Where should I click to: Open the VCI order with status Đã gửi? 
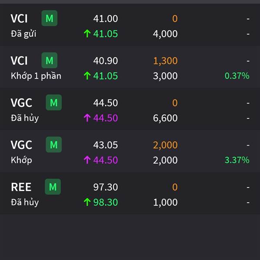pos(130,25)
